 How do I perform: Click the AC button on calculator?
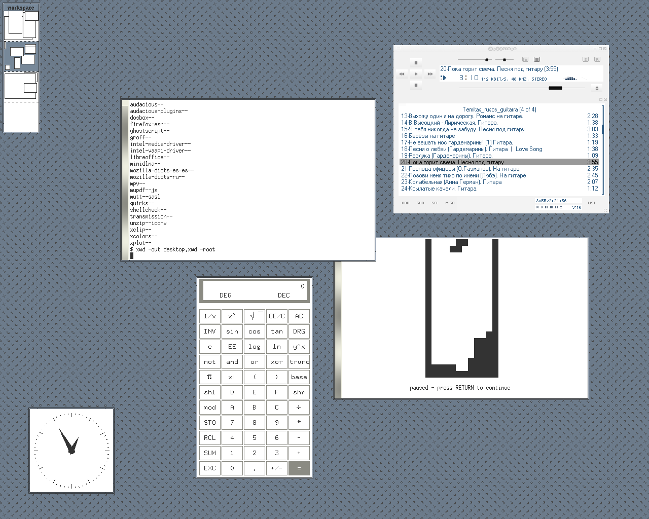299,316
